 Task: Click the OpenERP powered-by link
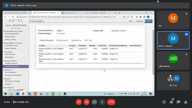tap(20, 90)
